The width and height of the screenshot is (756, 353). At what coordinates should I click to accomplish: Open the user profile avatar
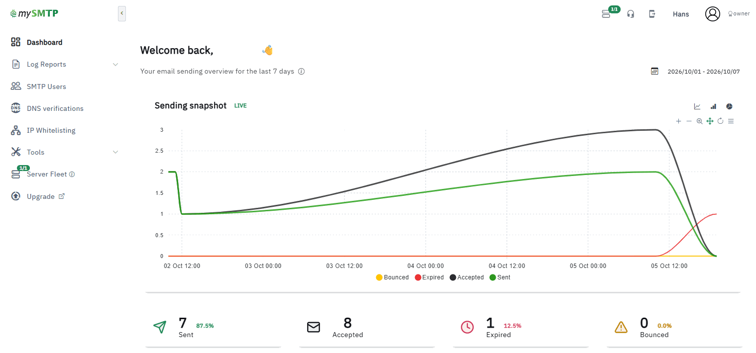713,14
